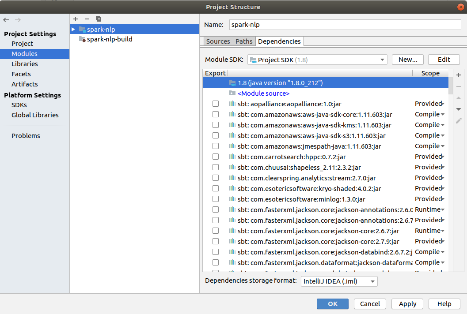Click the Module source folder icon
This screenshot has height=314, width=467.
tap(232, 93)
